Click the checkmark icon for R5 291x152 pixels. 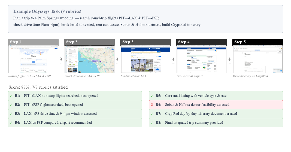(152, 96)
